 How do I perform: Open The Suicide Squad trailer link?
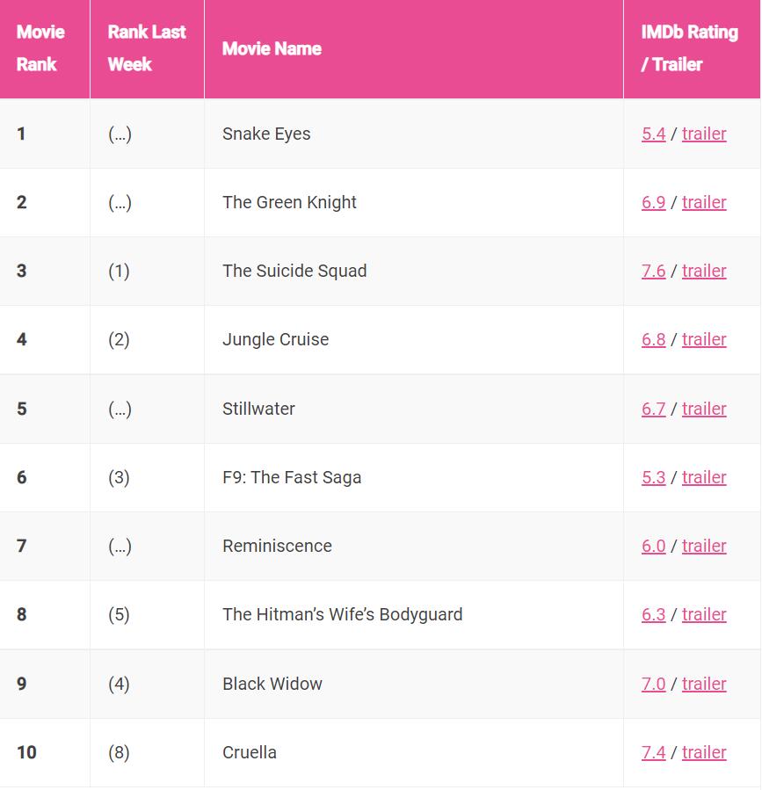(x=704, y=271)
